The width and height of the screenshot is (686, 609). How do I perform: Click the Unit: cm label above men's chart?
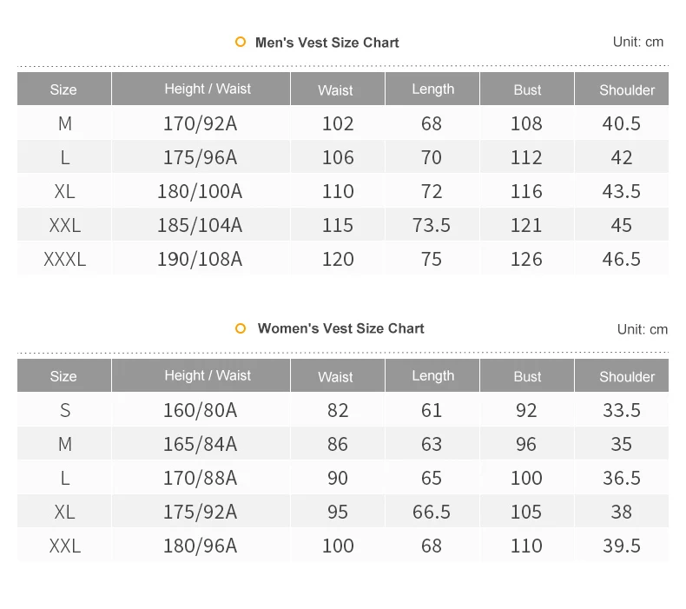638,42
